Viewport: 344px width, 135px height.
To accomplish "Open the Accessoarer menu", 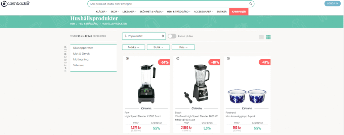I will [x=203, y=12].
